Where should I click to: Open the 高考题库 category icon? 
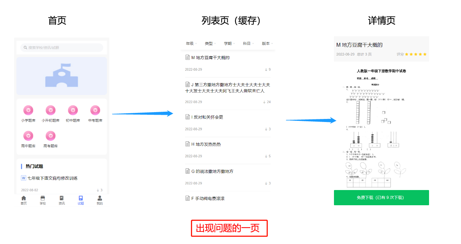[51, 136]
